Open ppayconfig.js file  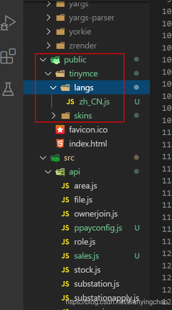point(98,228)
